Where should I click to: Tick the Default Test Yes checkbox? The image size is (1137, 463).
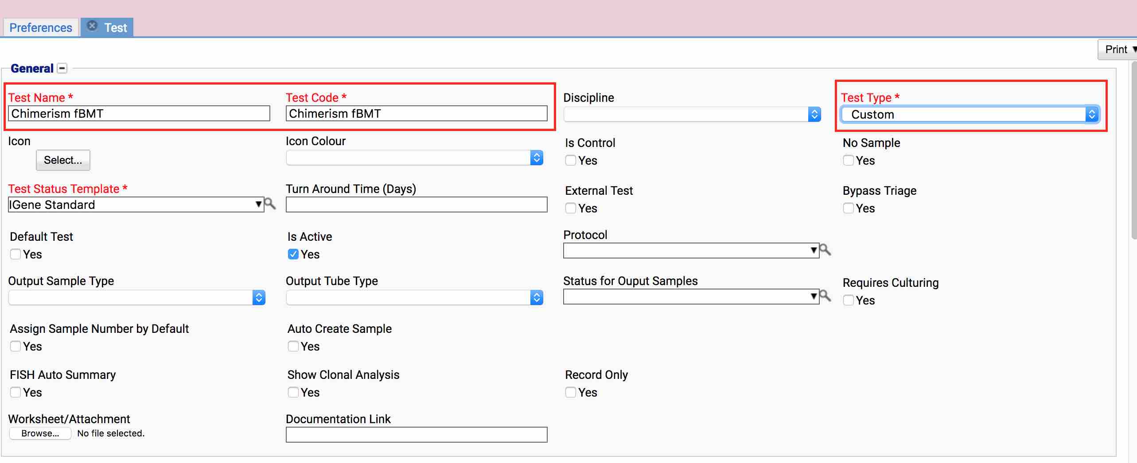pyautogui.click(x=16, y=254)
